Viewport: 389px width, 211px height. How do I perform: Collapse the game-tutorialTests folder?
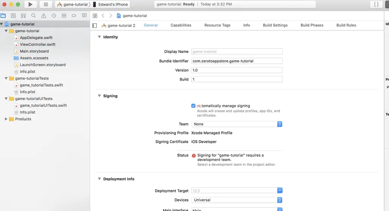pyautogui.click(x=6, y=78)
